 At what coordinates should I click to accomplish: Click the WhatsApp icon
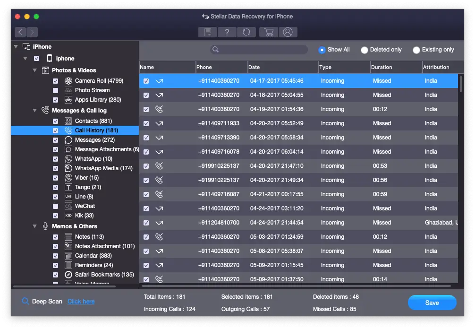click(68, 158)
